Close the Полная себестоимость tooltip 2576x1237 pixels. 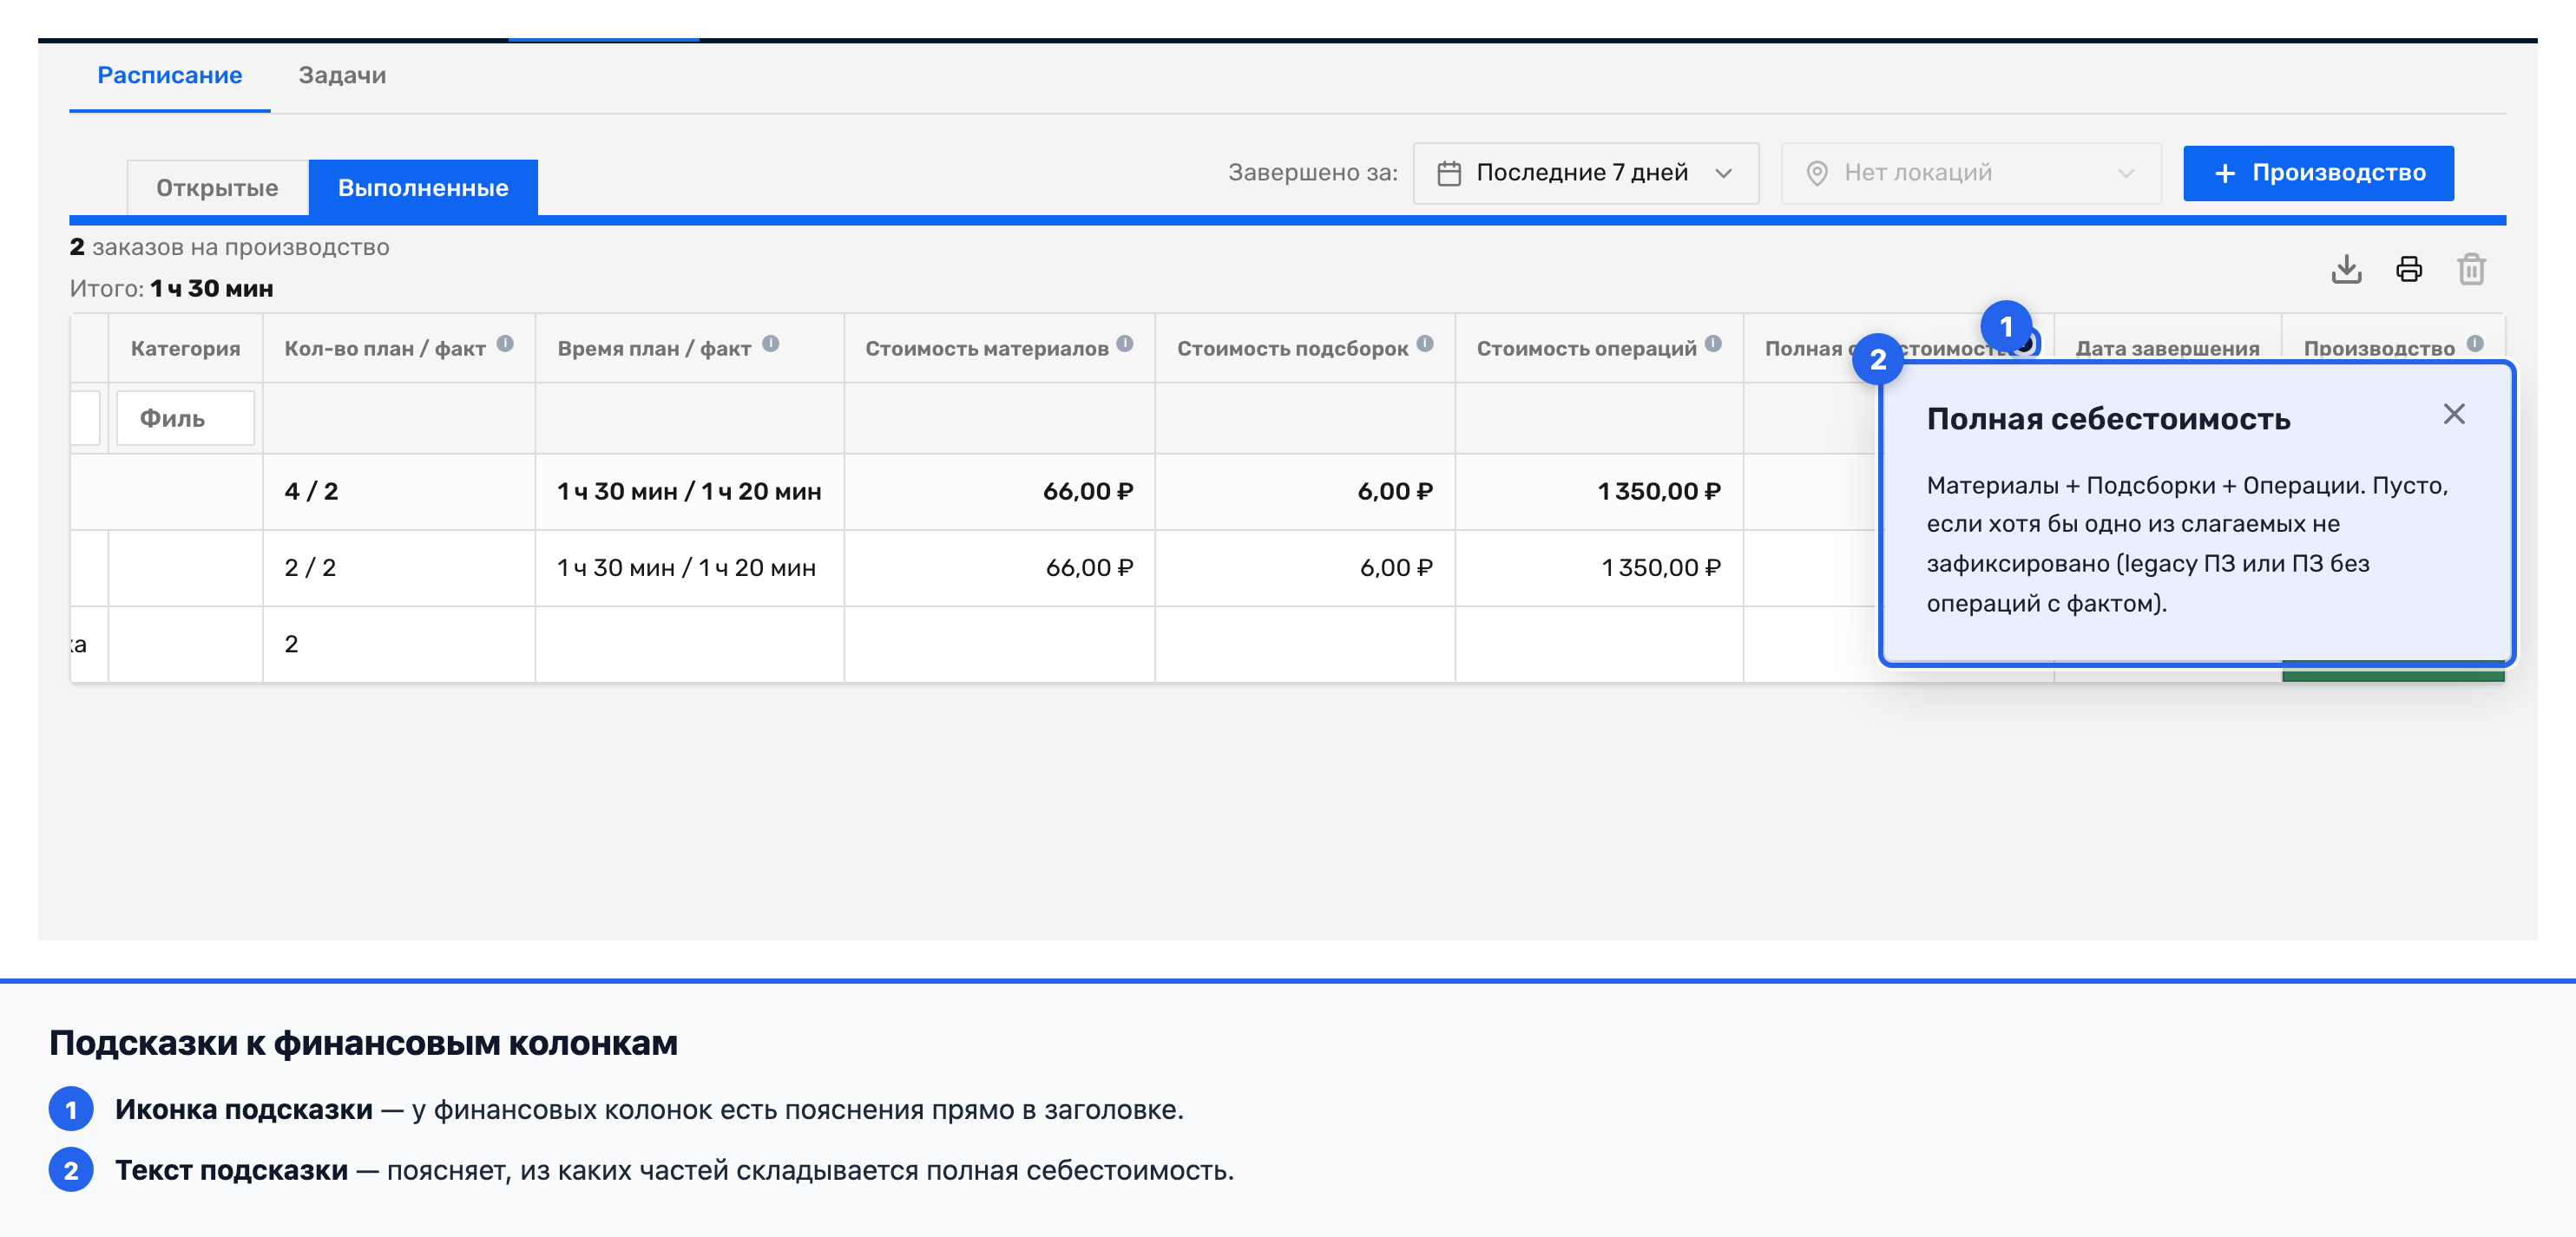pos(2454,414)
